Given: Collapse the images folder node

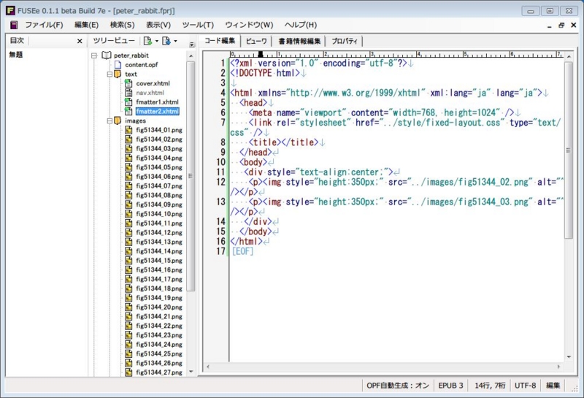Looking at the screenshot, I should (x=109, y=120).
